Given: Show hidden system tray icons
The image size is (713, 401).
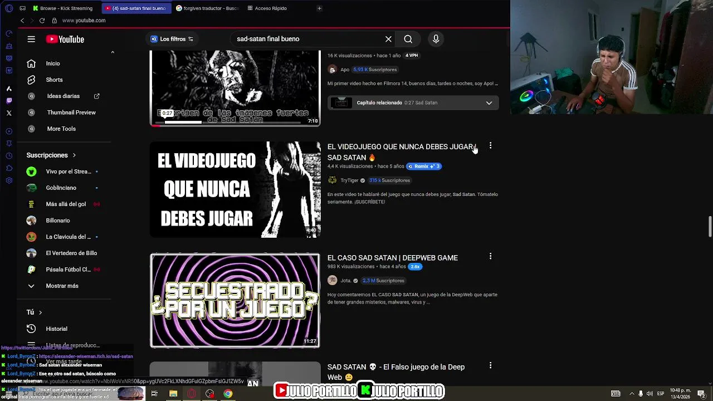Looking at the screenshot, I should [632, 394].
